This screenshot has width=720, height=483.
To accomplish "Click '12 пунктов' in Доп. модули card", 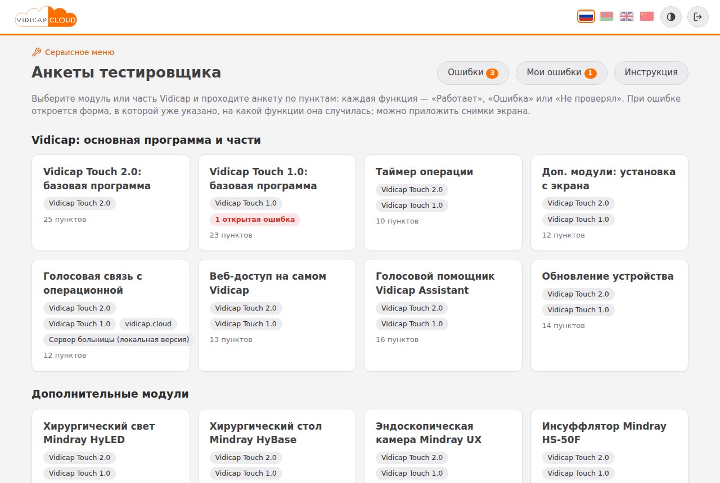I will click(564, 235).
